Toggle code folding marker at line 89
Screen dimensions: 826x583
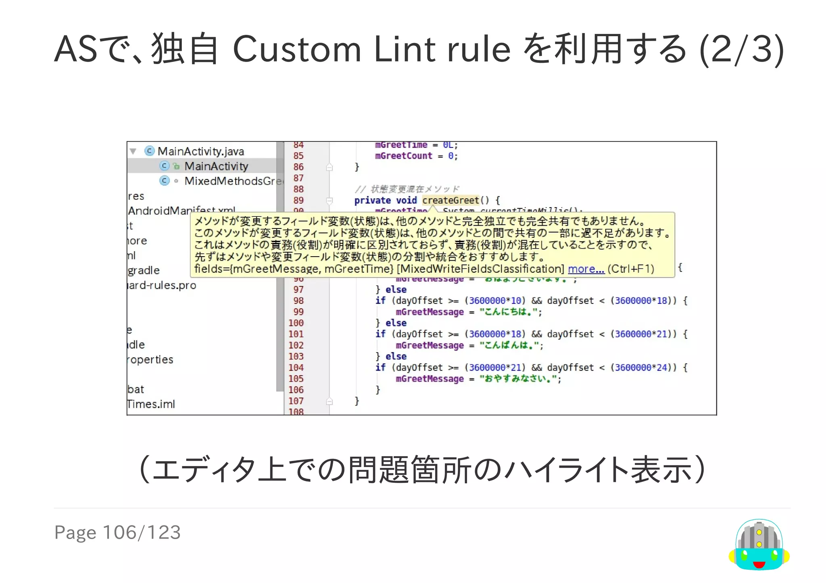pos(330,200)
